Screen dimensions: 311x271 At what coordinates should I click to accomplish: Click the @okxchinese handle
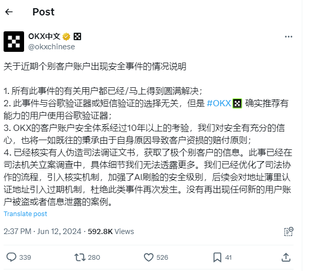pos(51,47)
